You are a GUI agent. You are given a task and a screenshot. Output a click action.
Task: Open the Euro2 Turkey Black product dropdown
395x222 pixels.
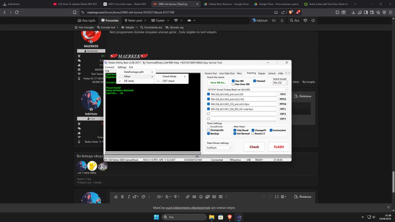click(x=247, y=90)
